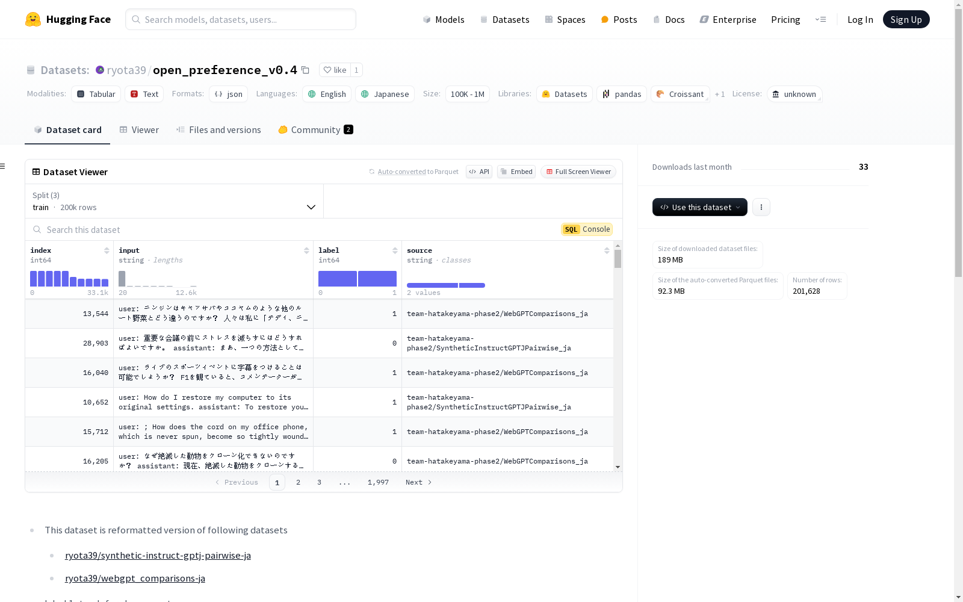Open the Spaces nav item
The width and height of the screenshot is (963, 602).
565,19
